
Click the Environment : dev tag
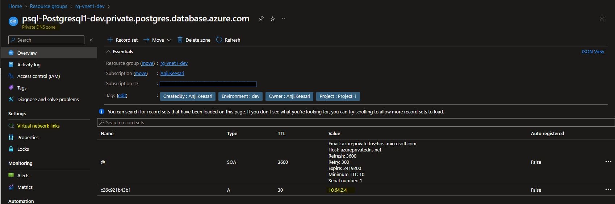pyautogui.click(x=240, y=96)
